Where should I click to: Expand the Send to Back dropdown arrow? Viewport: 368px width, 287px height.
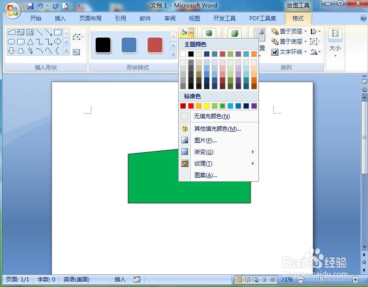click(305, 42)
